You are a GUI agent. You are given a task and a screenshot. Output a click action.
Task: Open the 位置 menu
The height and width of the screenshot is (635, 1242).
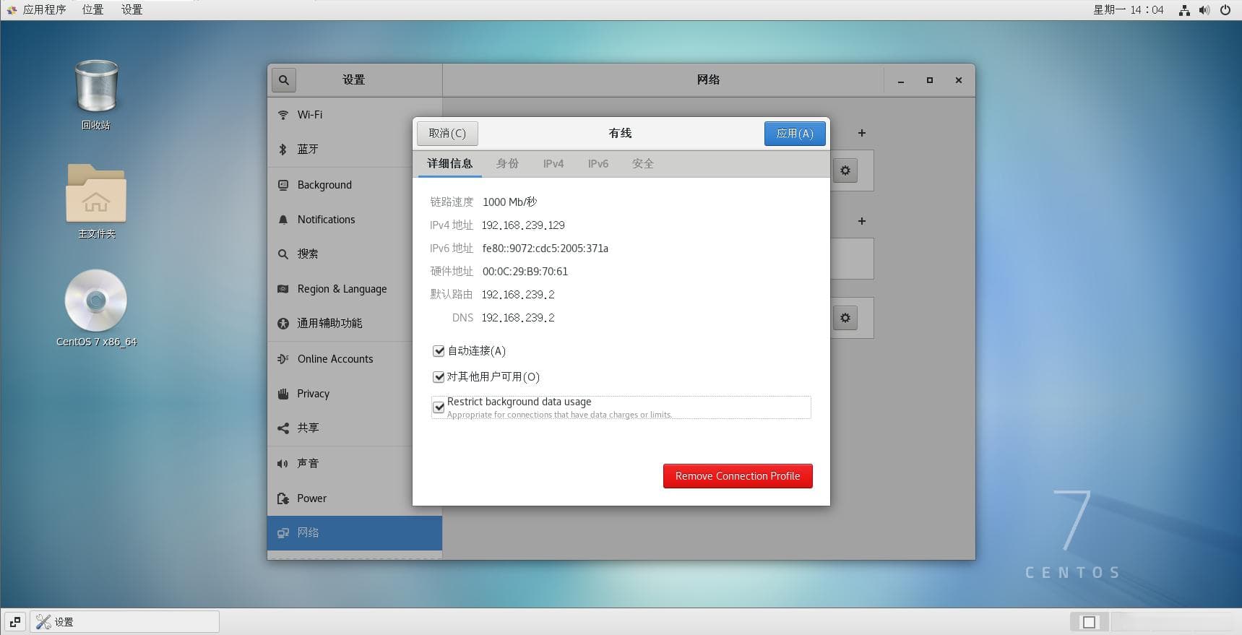point(92,10)
